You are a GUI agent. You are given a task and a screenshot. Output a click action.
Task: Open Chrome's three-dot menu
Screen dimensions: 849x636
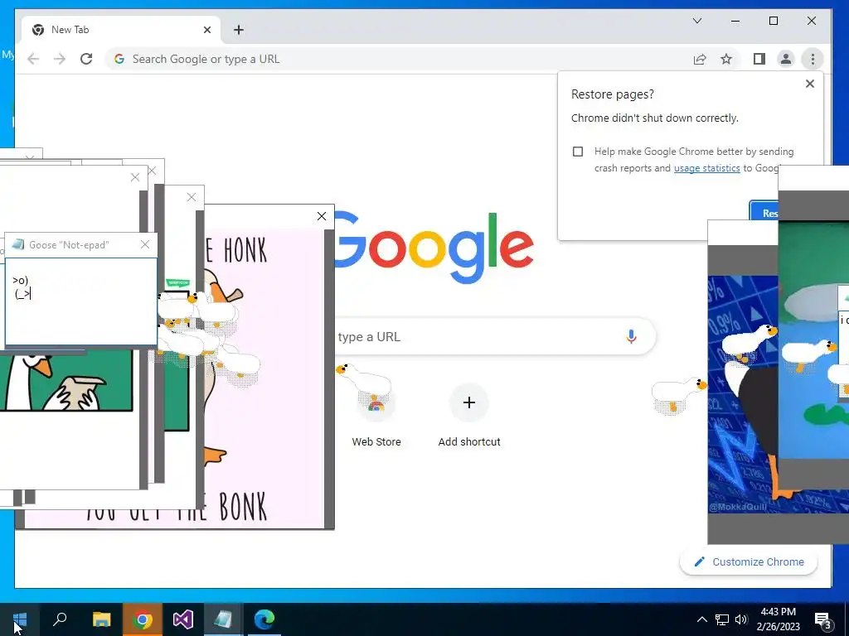pos(813,59)
